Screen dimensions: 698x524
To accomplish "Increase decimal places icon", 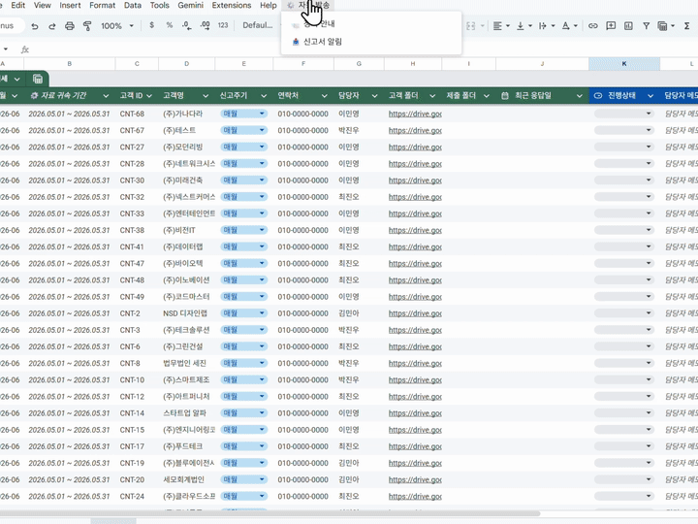I will (x=205, y=25).
